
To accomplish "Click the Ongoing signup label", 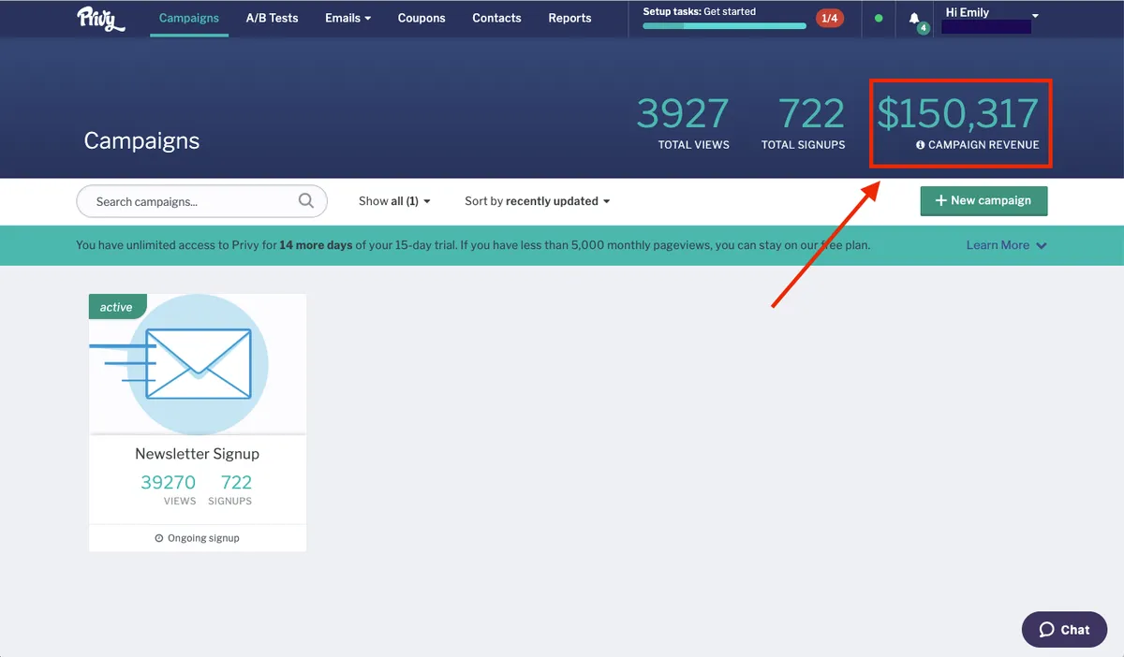I will 203,538.
